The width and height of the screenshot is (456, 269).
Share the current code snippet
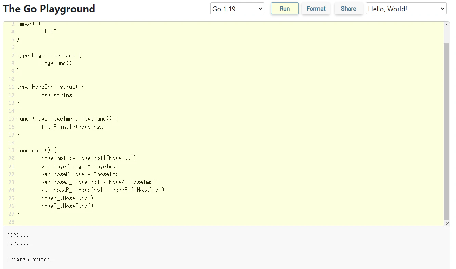(x=349, y=9)
